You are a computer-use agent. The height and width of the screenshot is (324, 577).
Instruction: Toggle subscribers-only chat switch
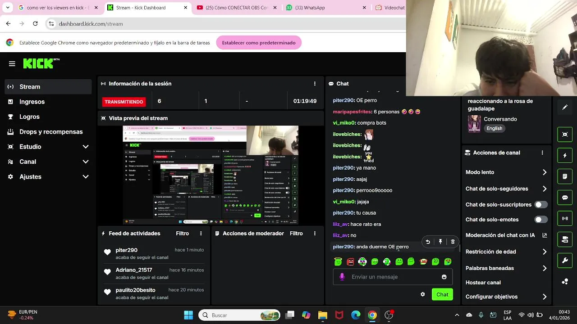(x=541, y=205)
